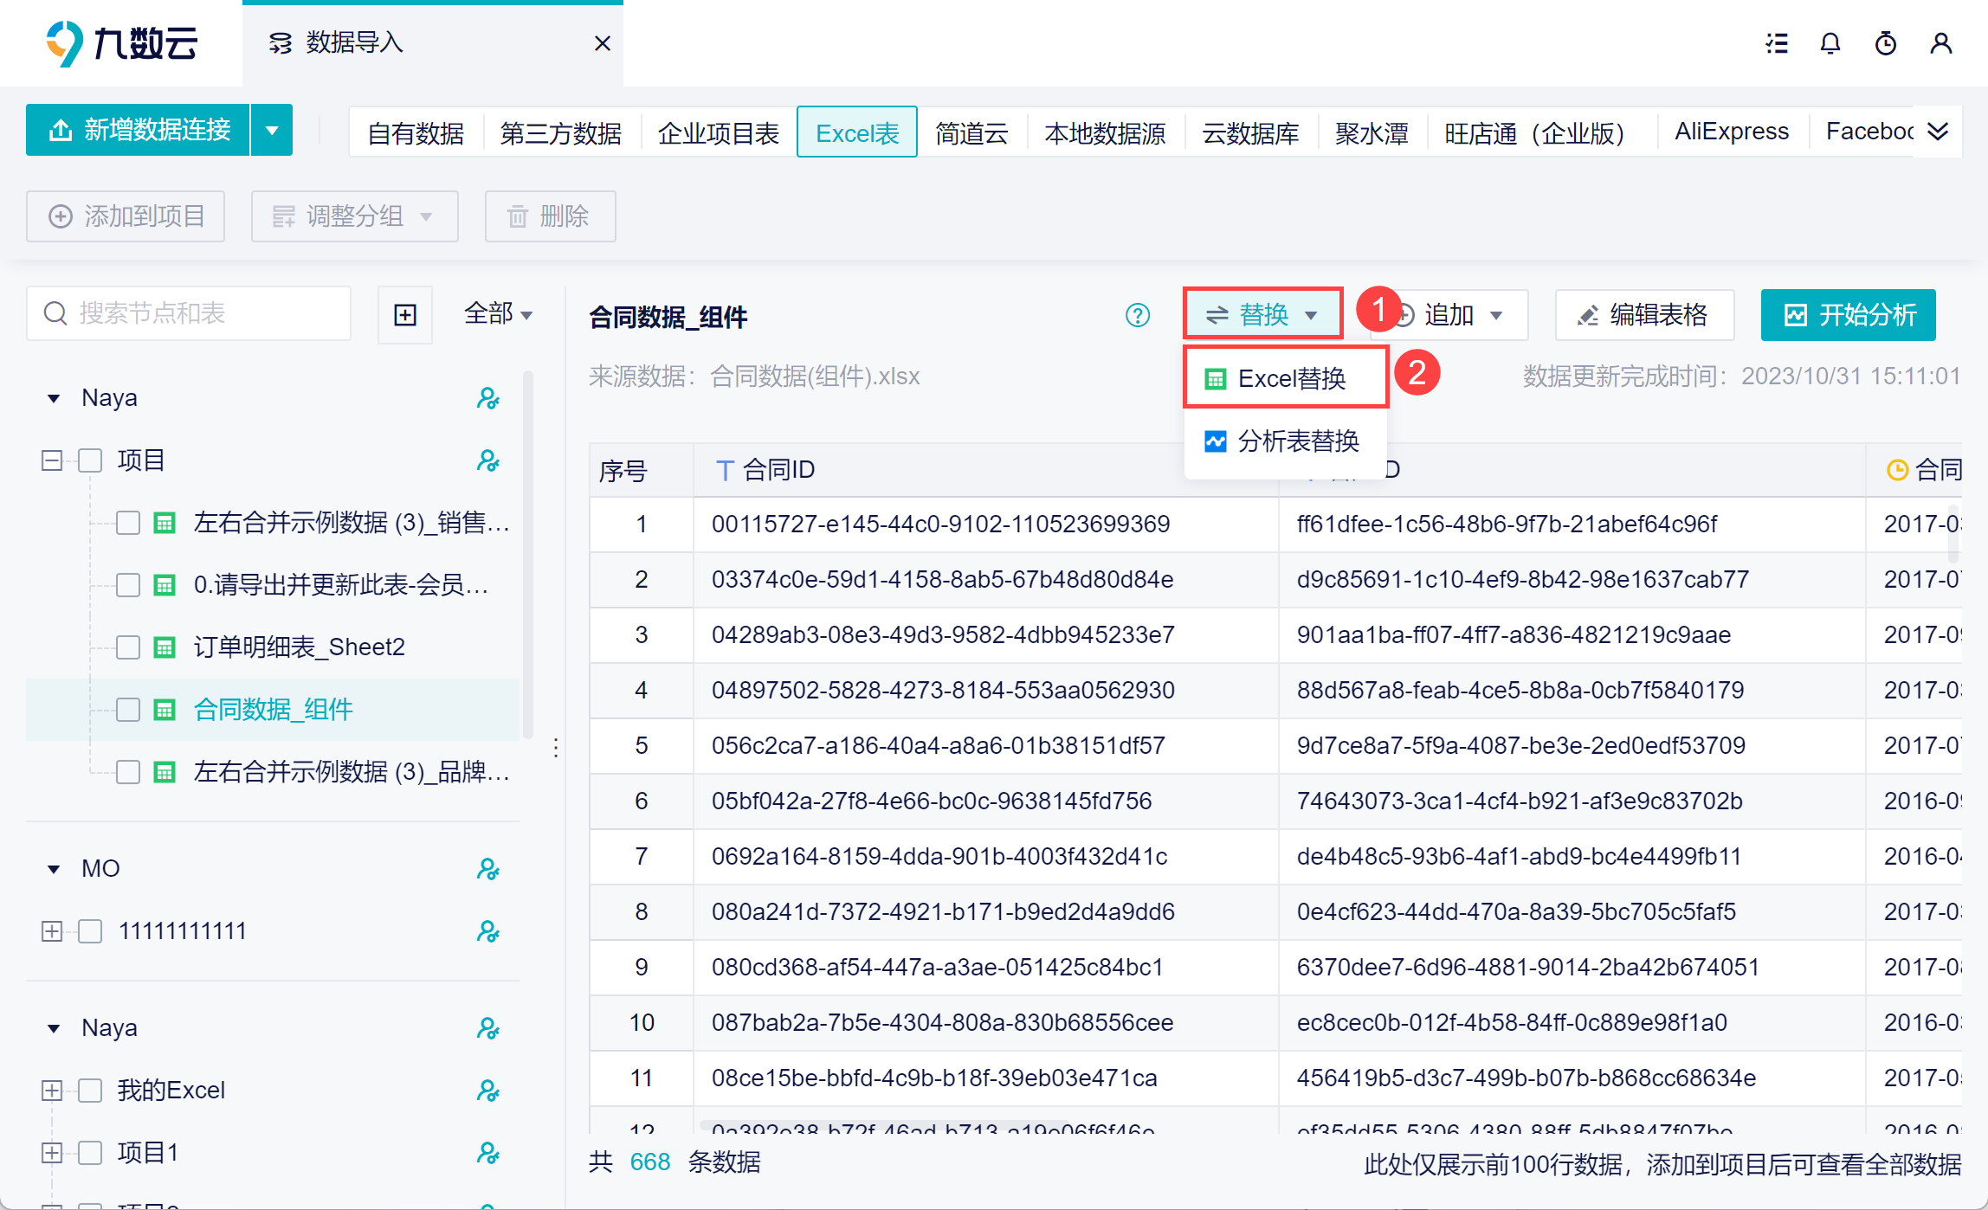Click the notification bell icon
The width and height of the screenshot is (1988, 1210).
coord(1830,43)
